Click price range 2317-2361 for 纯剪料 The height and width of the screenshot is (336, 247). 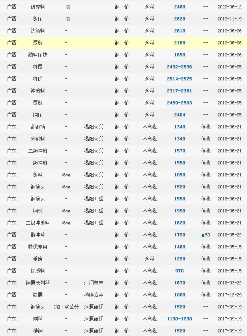pos(179,91)
